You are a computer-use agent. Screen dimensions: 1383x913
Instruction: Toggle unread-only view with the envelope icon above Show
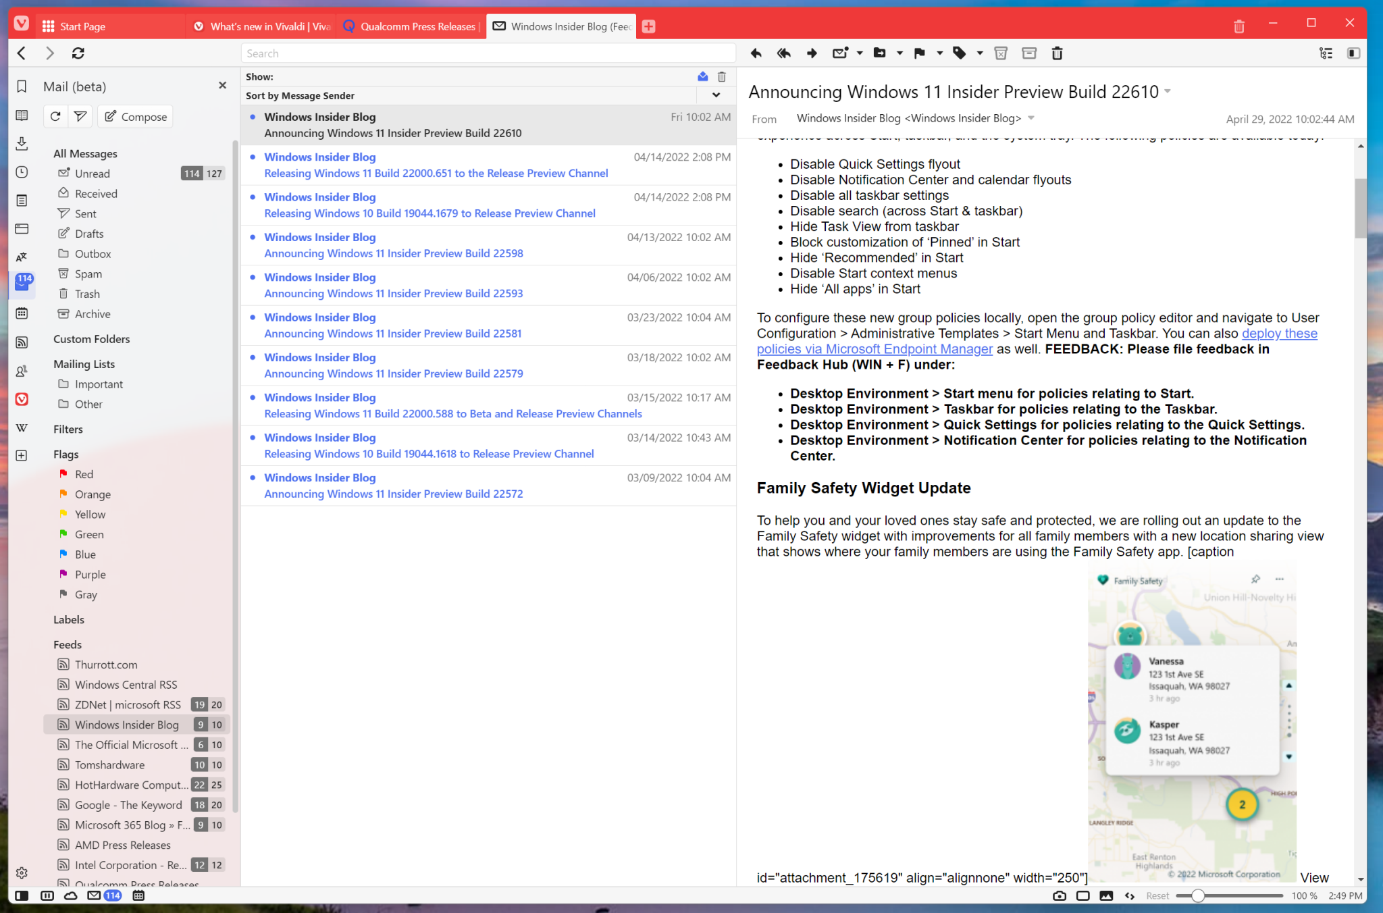(702, 76)
